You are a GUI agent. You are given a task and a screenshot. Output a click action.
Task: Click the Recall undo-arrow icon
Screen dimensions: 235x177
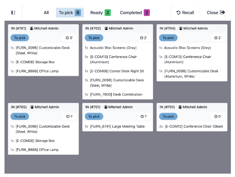click(x=179, y=13)
